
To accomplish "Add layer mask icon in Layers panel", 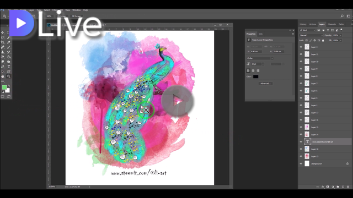I will [x=328, y=187].
